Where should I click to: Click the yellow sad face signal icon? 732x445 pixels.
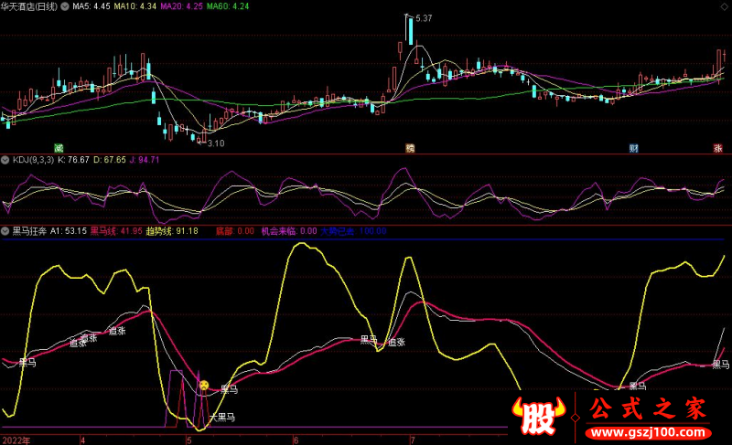pos(204,386)
